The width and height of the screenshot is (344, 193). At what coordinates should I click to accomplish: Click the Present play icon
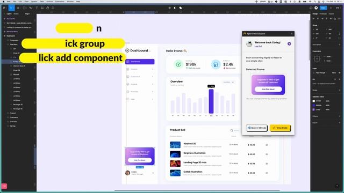331,8
